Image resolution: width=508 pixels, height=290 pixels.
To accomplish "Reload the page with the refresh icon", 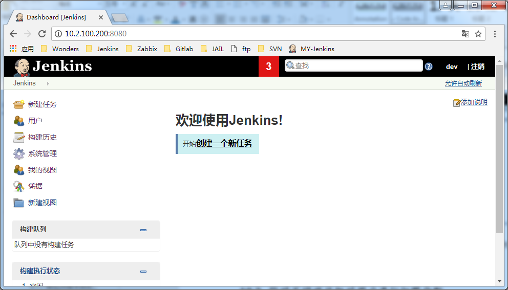I will pos(42,34).
